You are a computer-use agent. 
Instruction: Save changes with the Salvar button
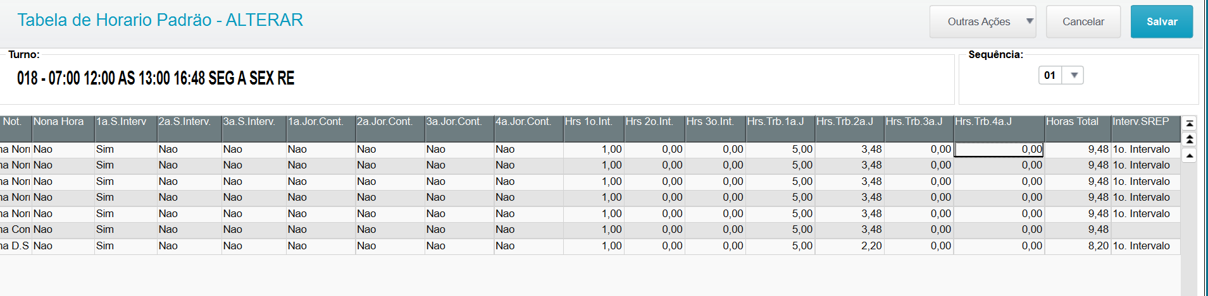click(x=1161, y=21)
